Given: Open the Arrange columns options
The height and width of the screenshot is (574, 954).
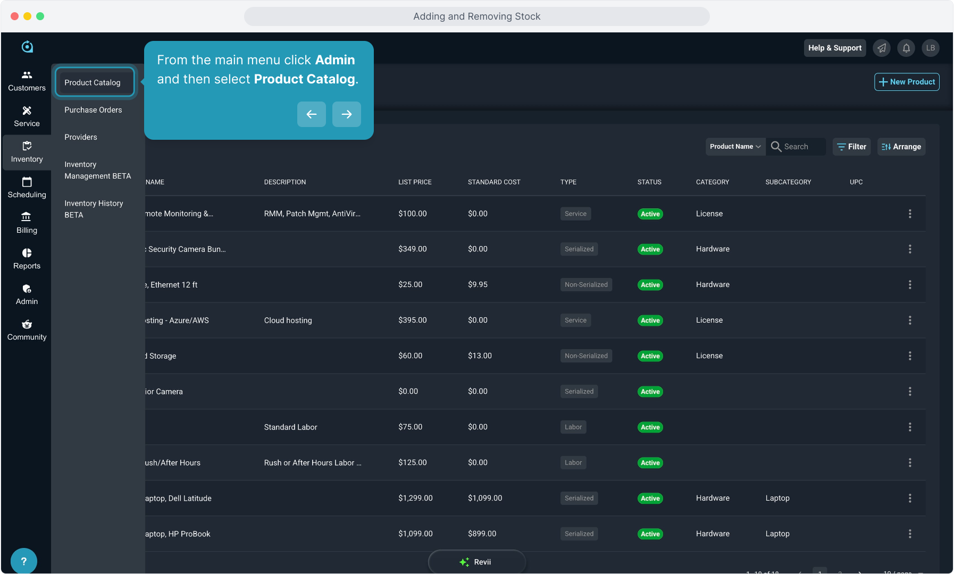Looking at the screenshot, I should pos(901,147).
